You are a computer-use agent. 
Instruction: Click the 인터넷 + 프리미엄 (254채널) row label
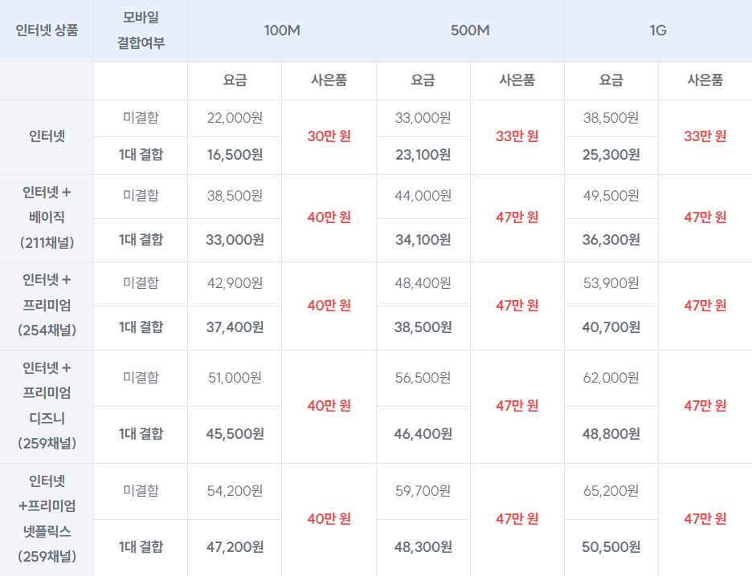[47, 306]
